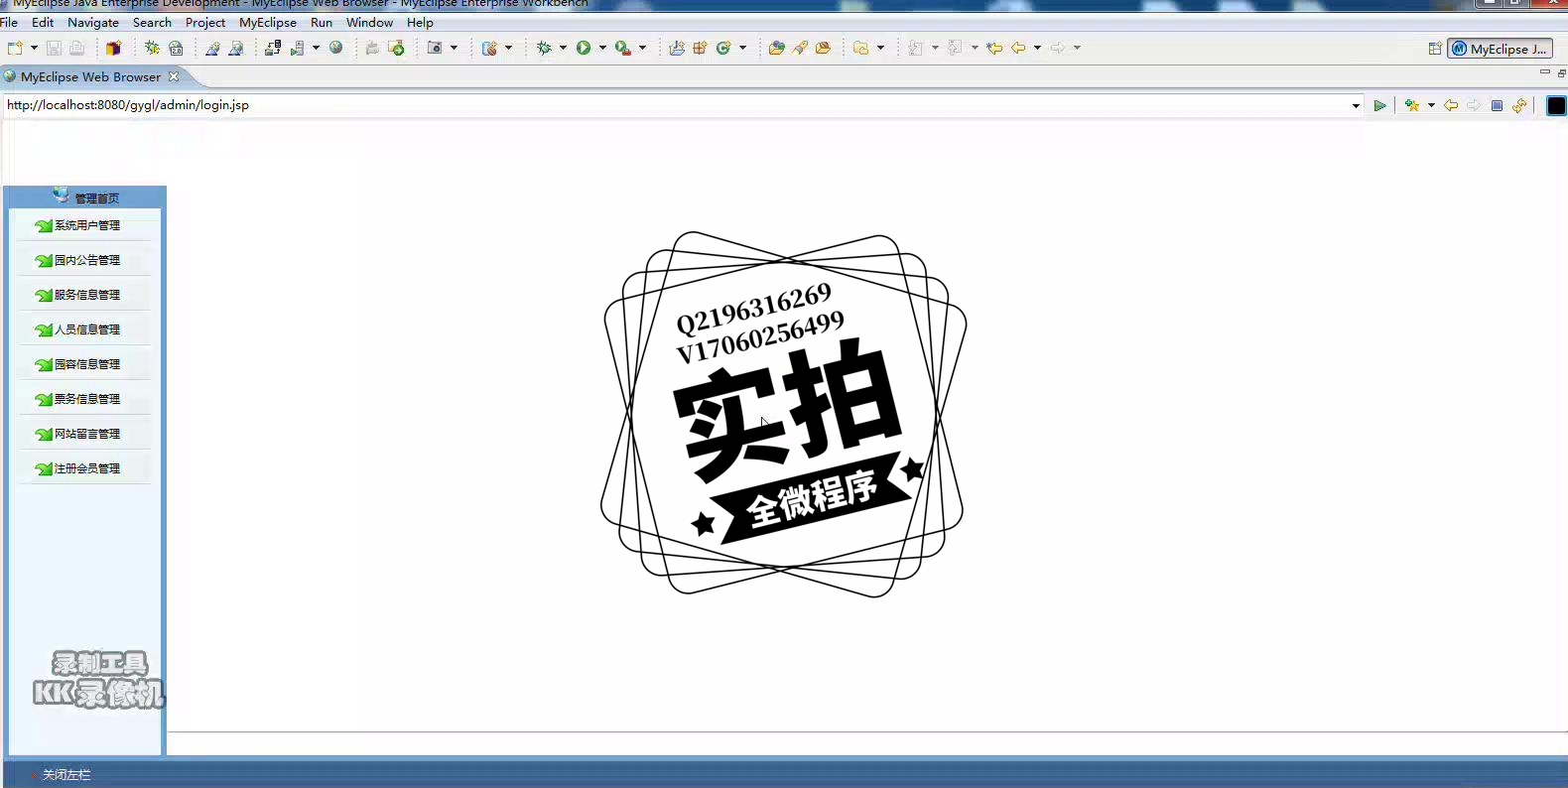
Task: Open the Window menu
Action: [369, 22]
